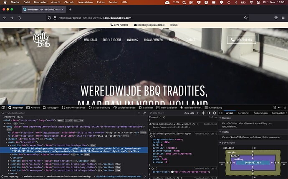This screenshot has width=288, height=179.
Task: Click the Stile filtern input
Action: [166, 113]
